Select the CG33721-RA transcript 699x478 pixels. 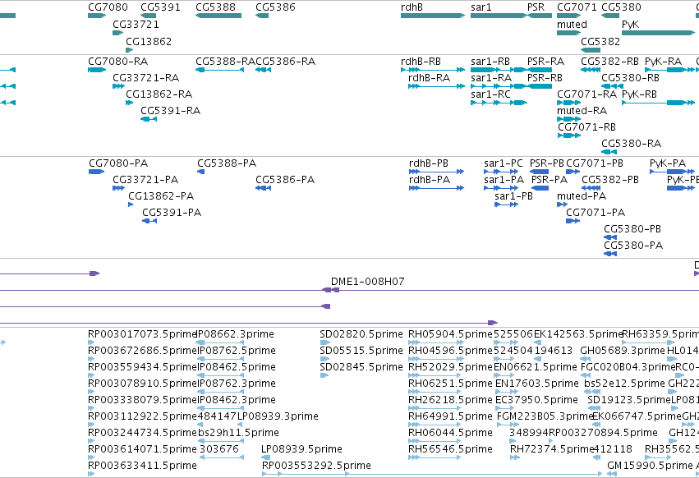point(118,86)
